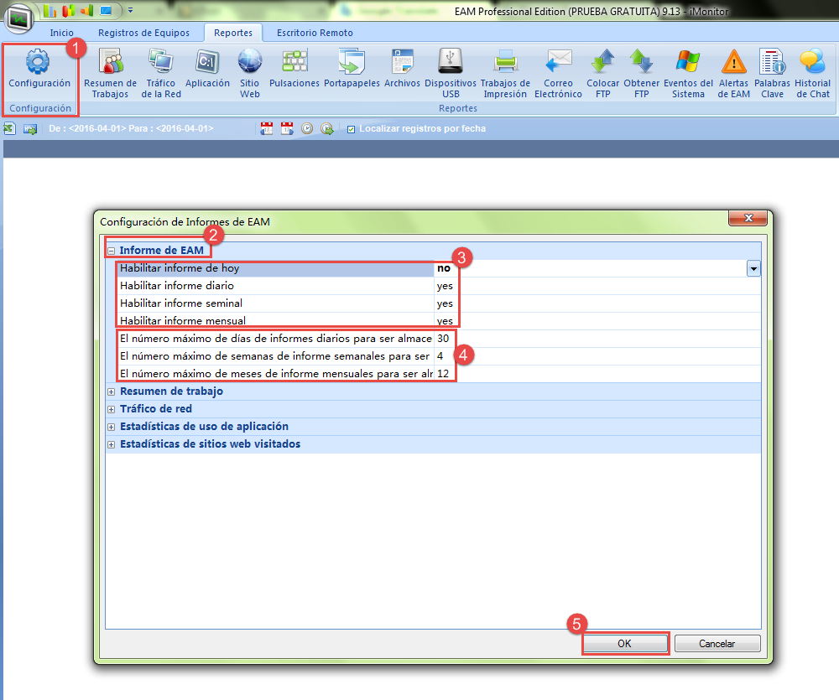The image size is (839, 700).
Task: Edit max weeks of weekly reports value 4
Action: (x=597, y=356)
